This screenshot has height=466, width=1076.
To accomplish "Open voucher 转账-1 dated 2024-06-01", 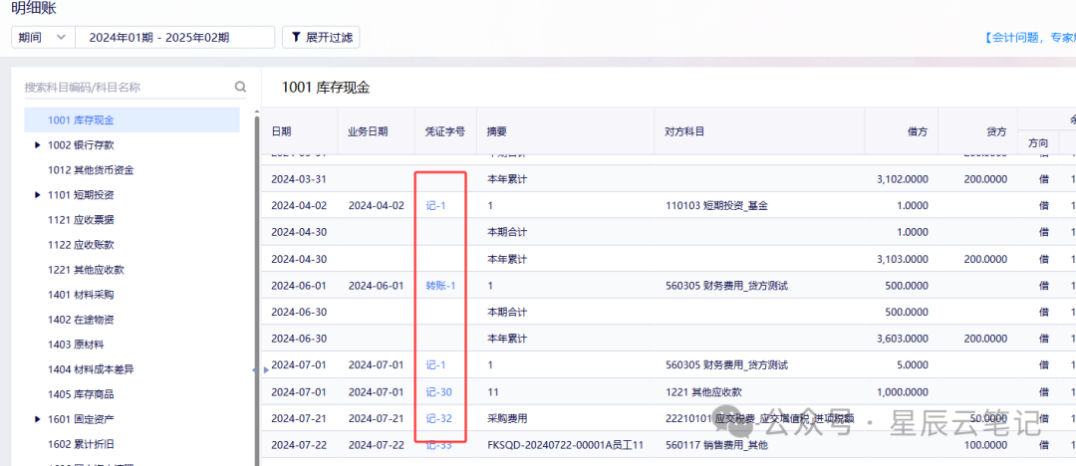I will pyautogui.click(x=440, y=285).
